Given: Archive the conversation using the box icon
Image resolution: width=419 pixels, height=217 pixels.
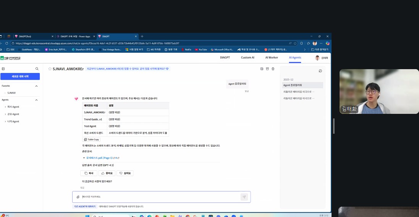Looking at the screenshot, I should click(x=267, y=69).
